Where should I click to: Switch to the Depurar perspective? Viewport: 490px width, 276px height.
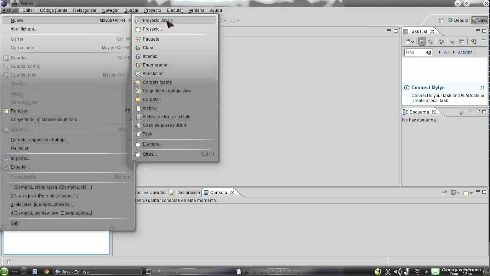click(x=459, y=20)
